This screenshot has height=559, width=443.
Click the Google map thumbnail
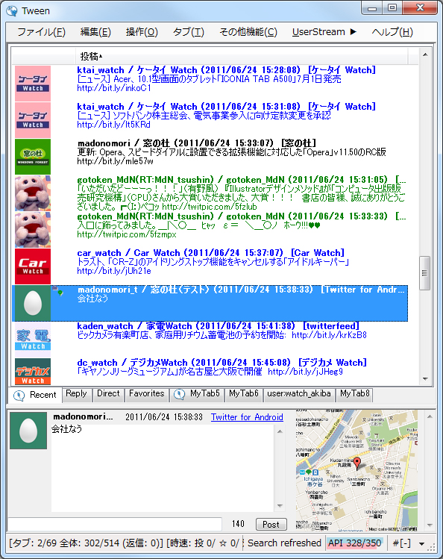click(356, 471)
